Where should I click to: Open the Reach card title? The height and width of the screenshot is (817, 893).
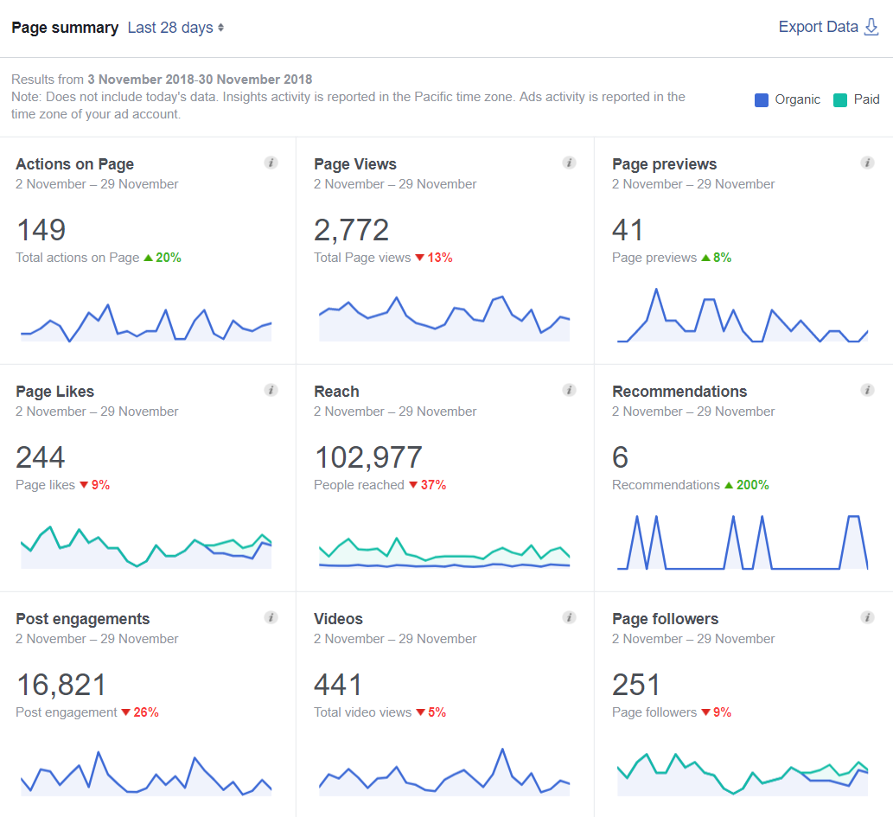336,392
